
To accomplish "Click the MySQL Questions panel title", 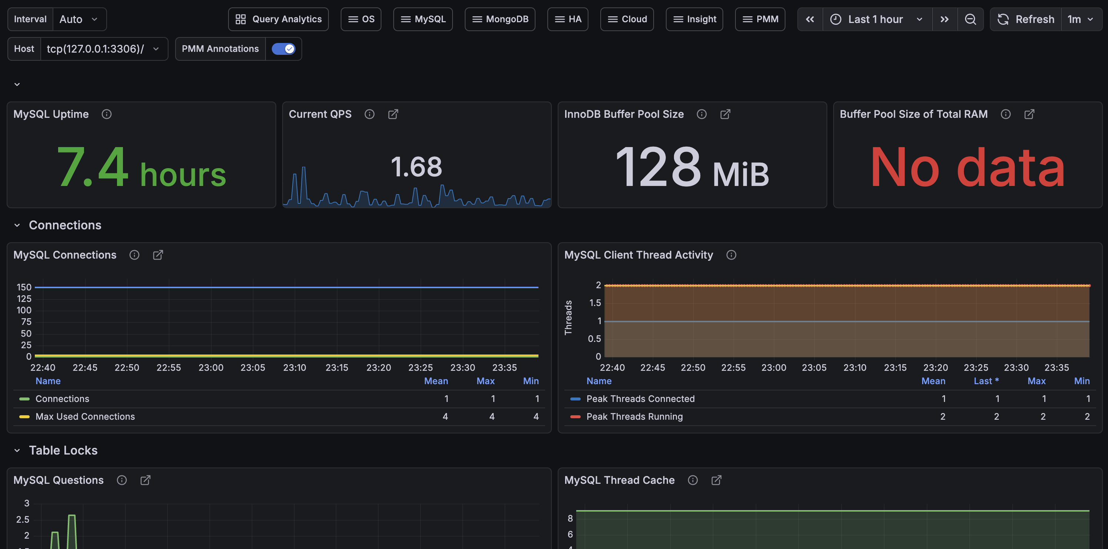I will [59, 480].
